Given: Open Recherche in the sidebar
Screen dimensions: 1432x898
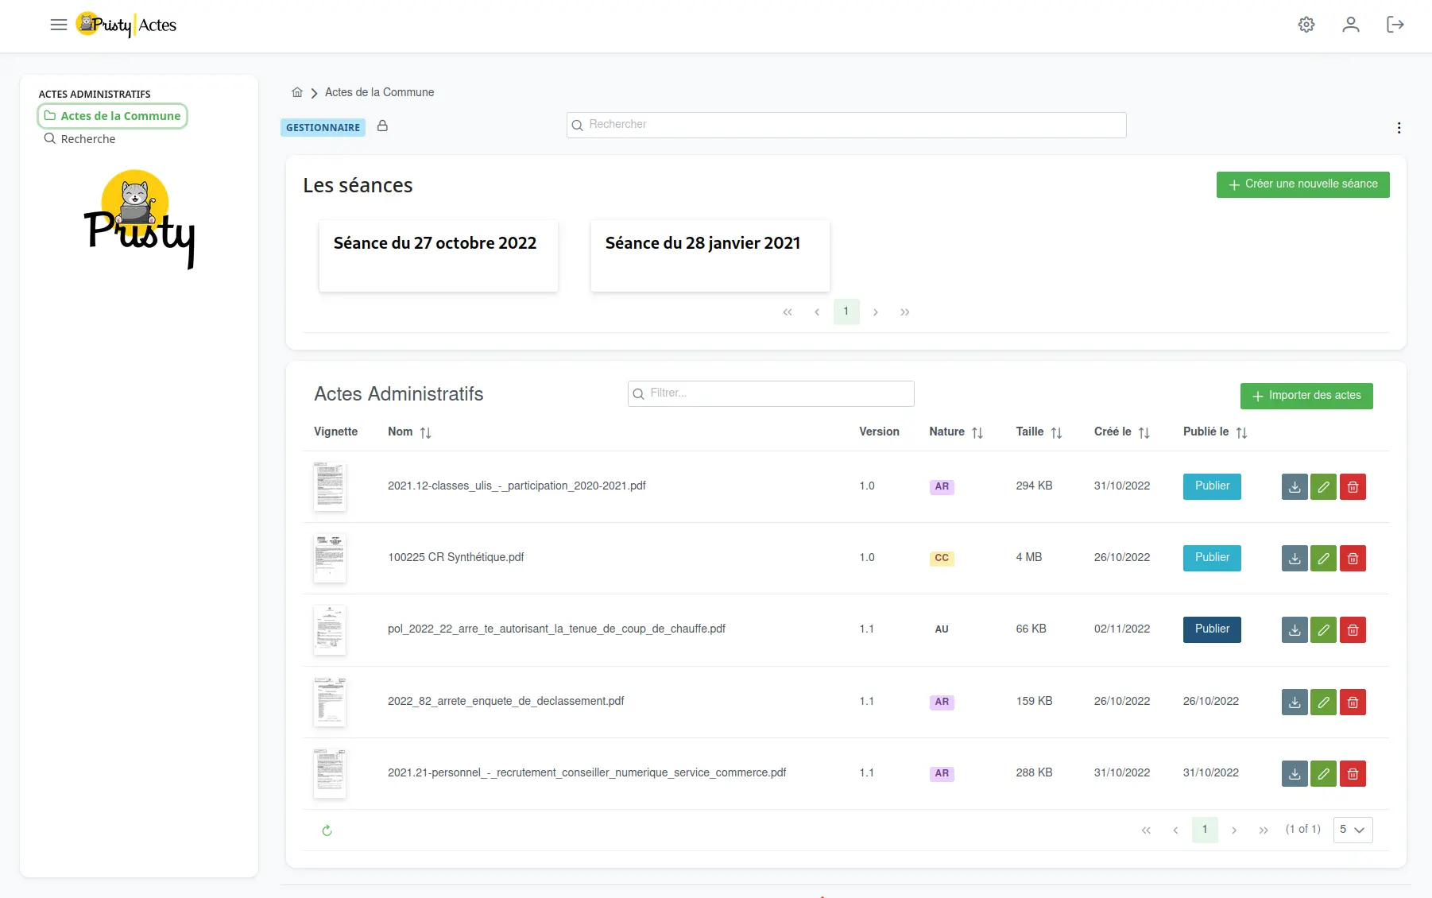Looking at the screenshot, I should point(79,139).
